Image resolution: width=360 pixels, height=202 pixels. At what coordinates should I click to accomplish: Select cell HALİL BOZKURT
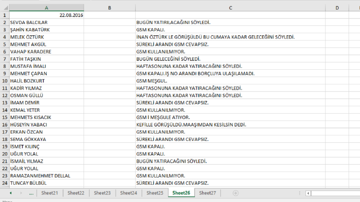pos(47,81)
